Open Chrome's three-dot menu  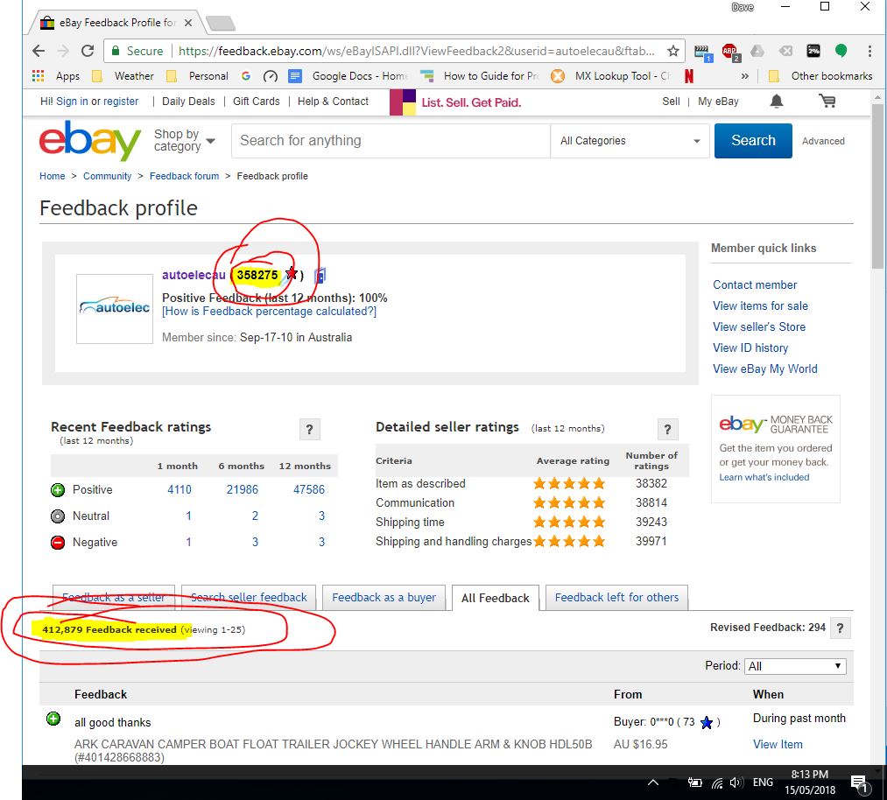(869, 51)
